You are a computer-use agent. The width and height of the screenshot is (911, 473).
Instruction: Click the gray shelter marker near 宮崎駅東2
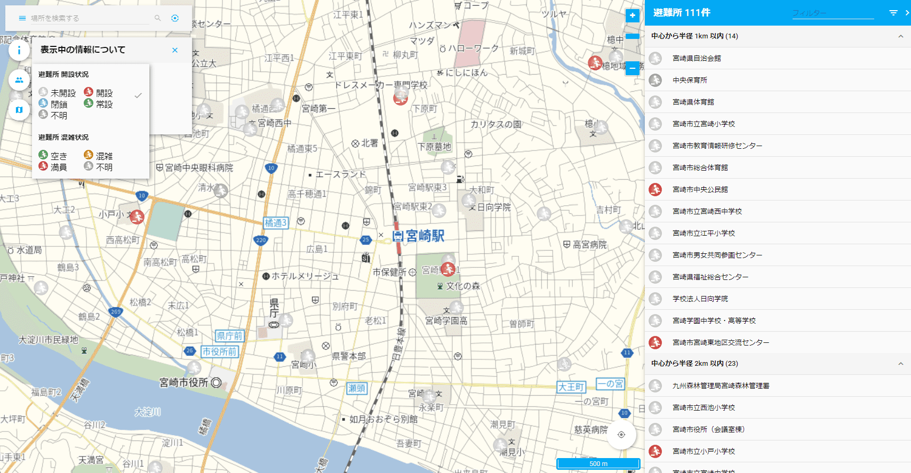point(439,211)
